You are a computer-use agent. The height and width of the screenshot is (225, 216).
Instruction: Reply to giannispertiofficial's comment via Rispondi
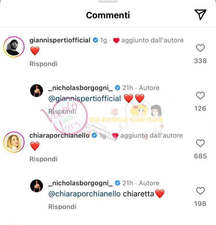tap(44, 64)
